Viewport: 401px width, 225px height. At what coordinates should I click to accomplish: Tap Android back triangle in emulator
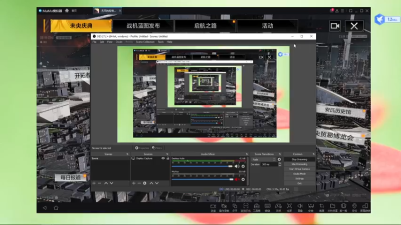(45, 207)
